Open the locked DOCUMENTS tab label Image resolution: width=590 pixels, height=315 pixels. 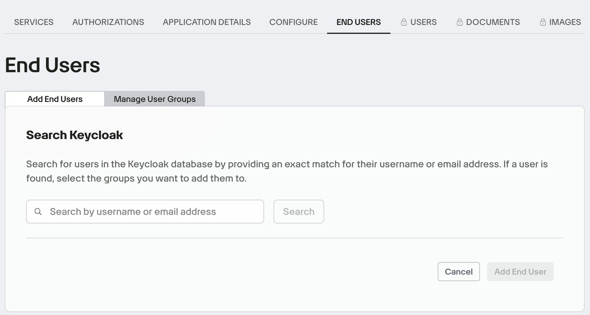pos(493,22)
